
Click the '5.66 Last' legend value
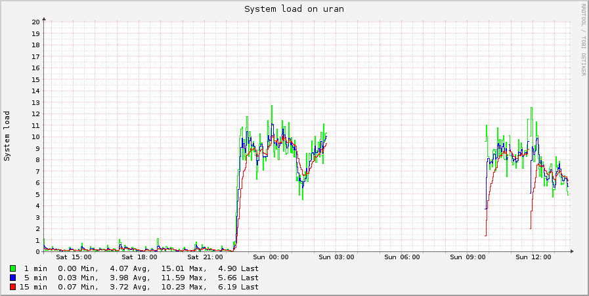(x=238, y=278)
